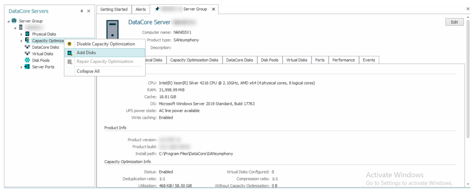Click the Virtual Disks tree icon

point(27,54)
